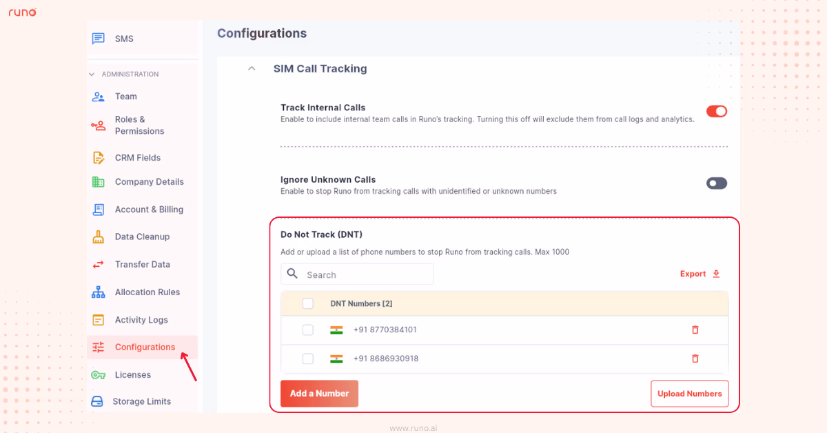Collapse the ADMINISTRATION section
This screenshot has width=827, height=433.
coord(92,74)
